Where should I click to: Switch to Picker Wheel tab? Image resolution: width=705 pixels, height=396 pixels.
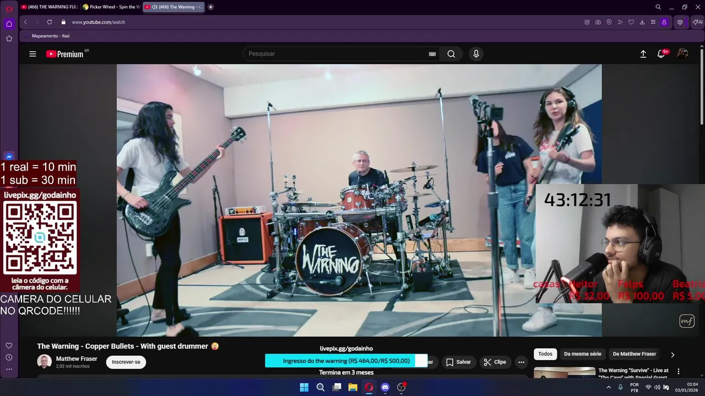(x=111, y=7)
